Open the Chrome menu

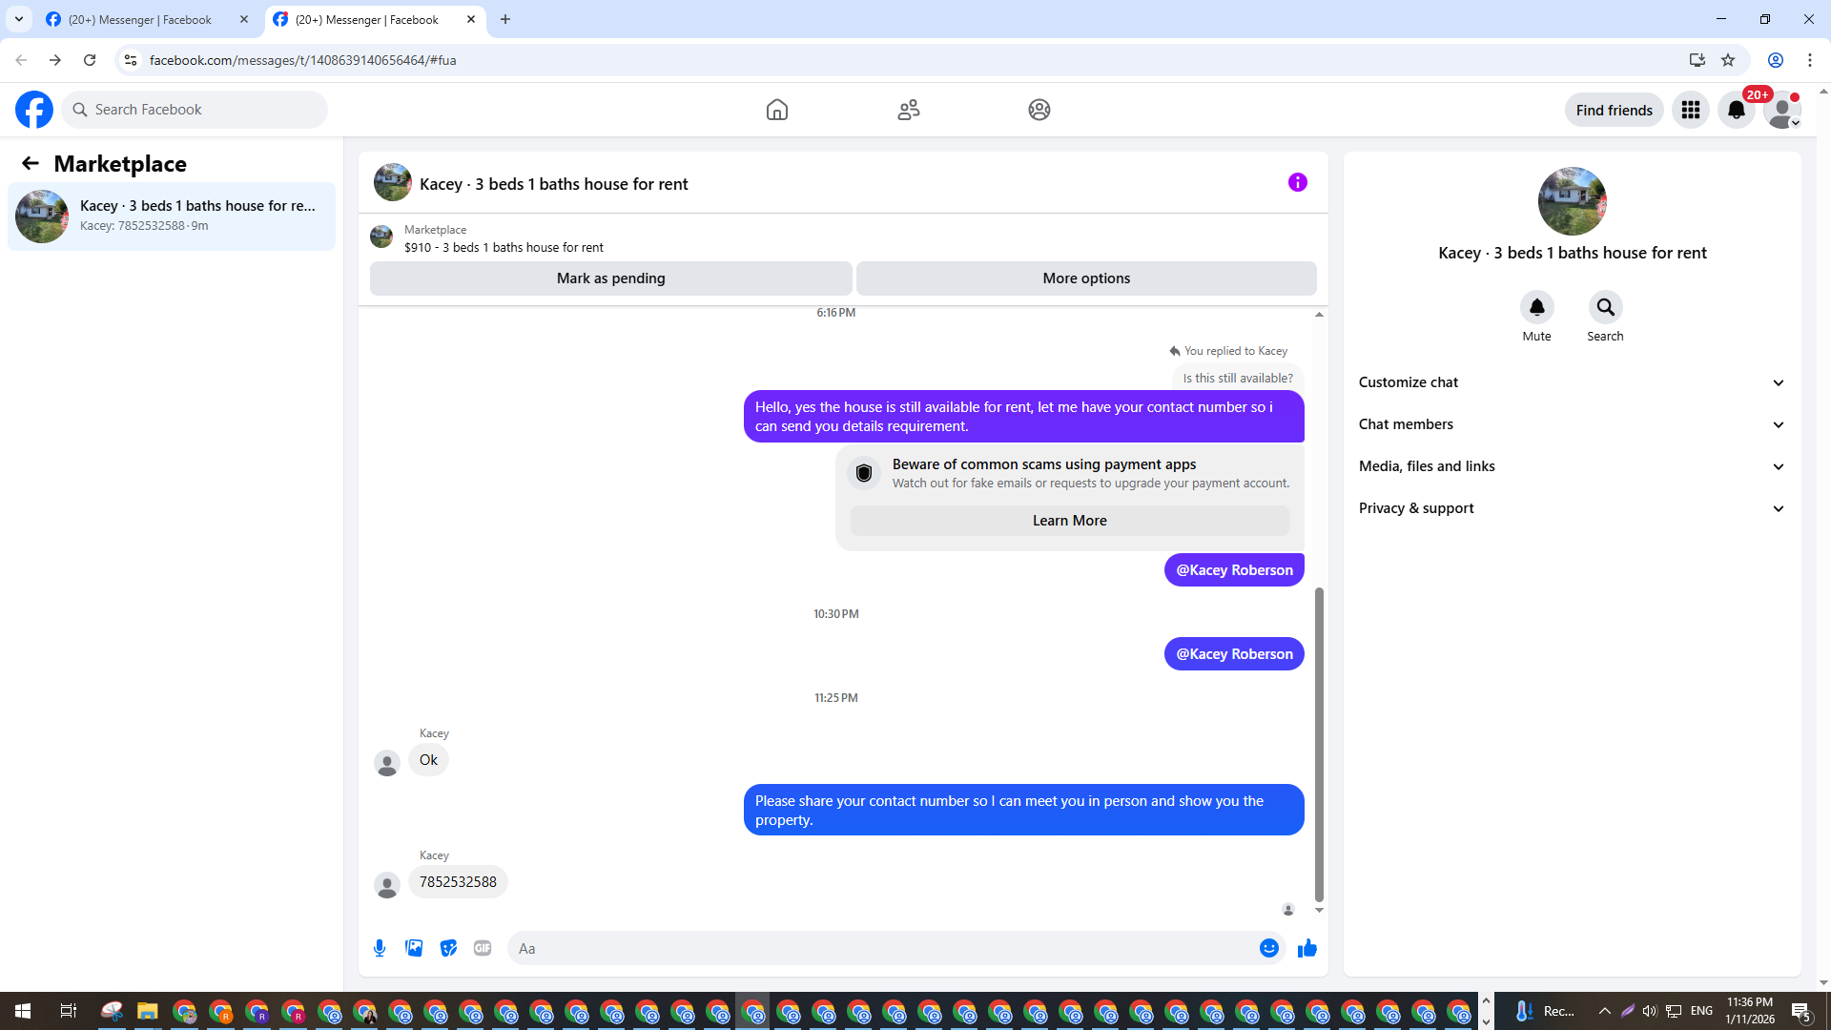(x=1810, y=60)
